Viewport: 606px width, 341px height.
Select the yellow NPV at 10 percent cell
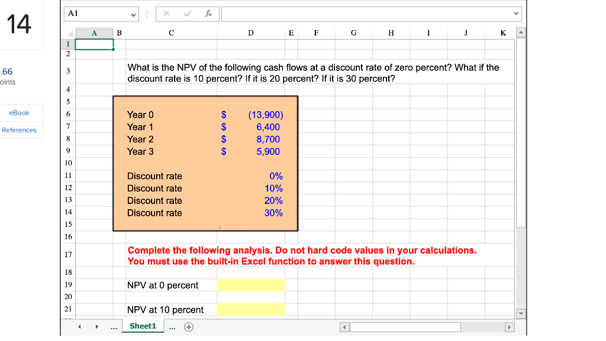tap(251, 309)
